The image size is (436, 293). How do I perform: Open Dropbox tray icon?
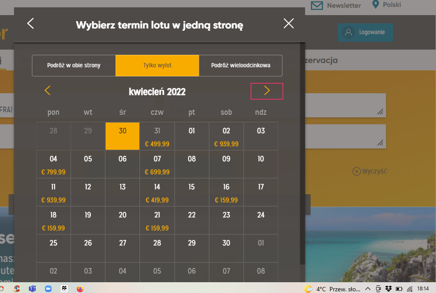coord(389,289)
